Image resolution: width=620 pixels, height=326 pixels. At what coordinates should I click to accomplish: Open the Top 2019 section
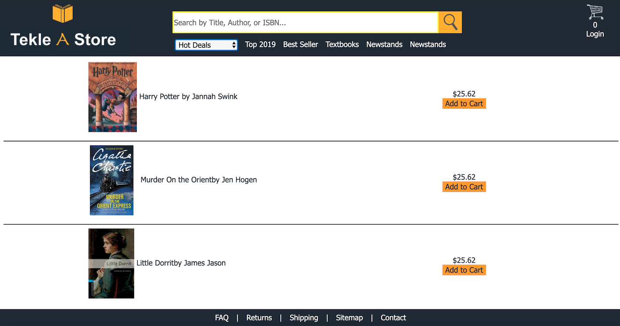[x=260, y=44]
